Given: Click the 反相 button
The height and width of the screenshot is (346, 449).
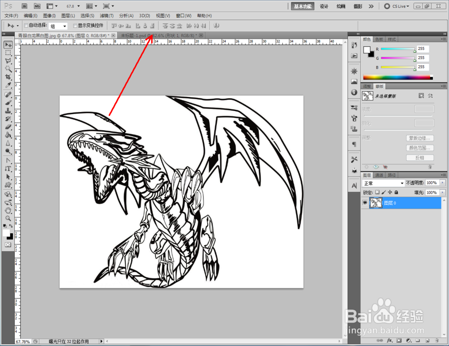Looking at the screenshot, I should [420, 158].
